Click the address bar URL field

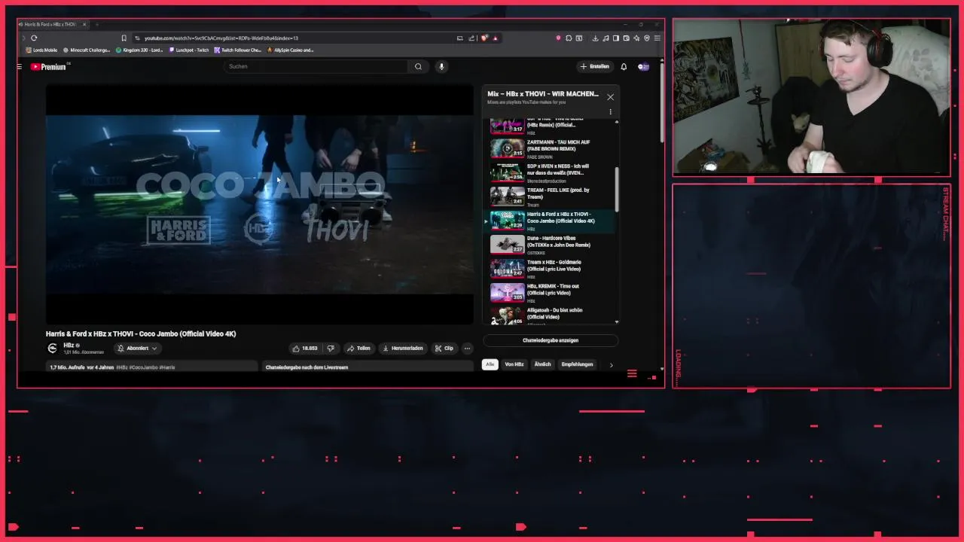pos(294,38)
